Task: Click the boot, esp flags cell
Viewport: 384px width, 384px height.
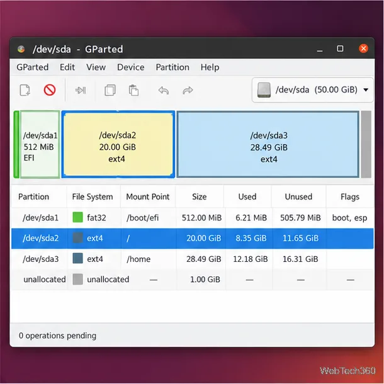Action: click(x=350, y=218)
